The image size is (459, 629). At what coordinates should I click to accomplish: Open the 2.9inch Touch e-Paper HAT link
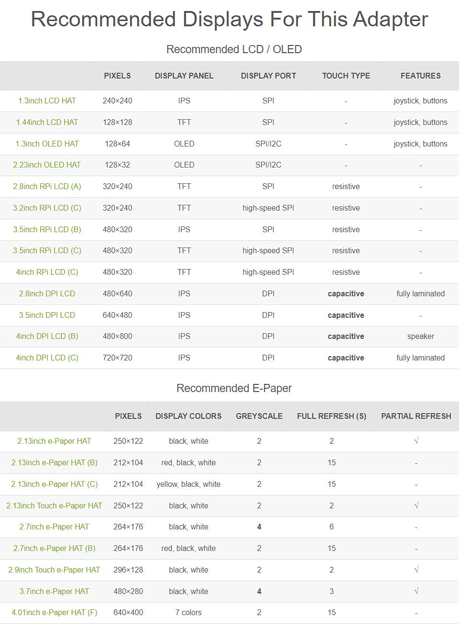(x=54, y=570)
